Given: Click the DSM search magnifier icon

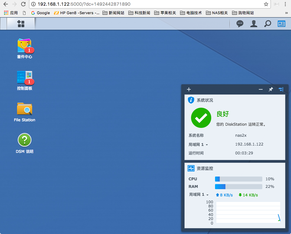Looking at the screenshot, I should tap(267, 24).
